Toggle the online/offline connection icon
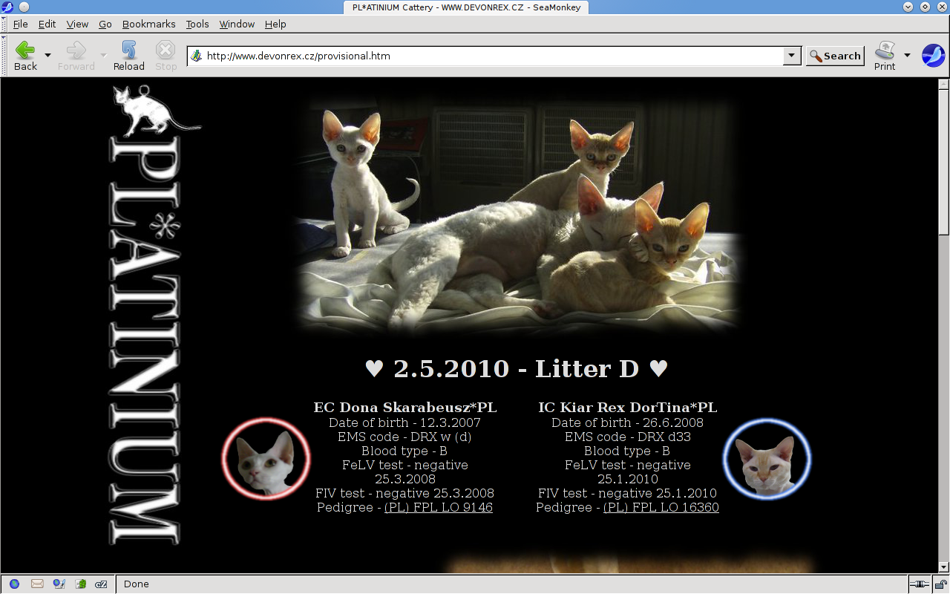The width and height of the screenshot is (950, 594). tap(920, 584)
